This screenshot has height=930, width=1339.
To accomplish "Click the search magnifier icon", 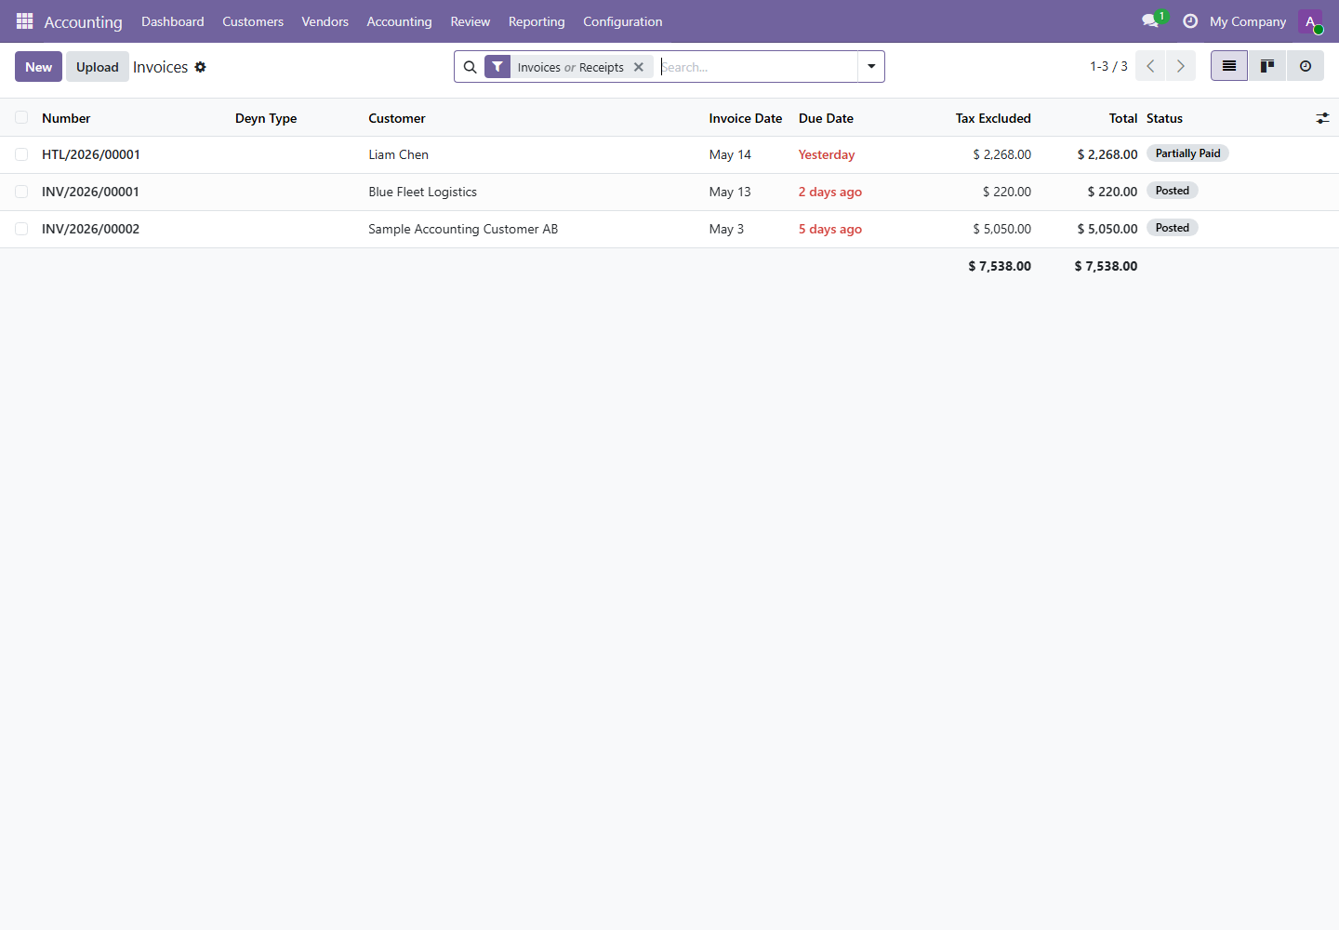I will pyautogui.click(x=470, y=67).
